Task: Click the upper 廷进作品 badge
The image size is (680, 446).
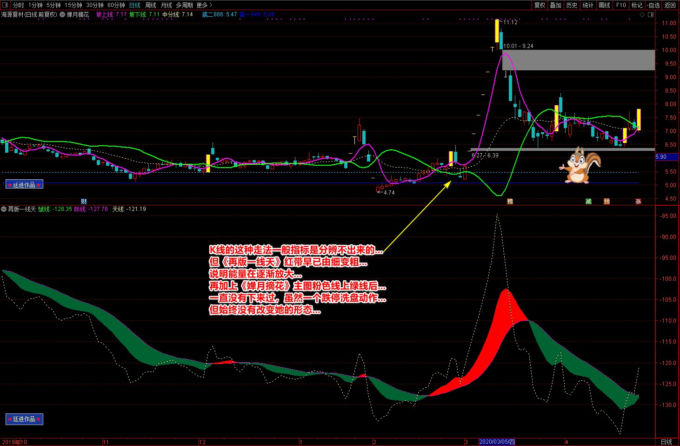Action: click(x=24, y=185)
